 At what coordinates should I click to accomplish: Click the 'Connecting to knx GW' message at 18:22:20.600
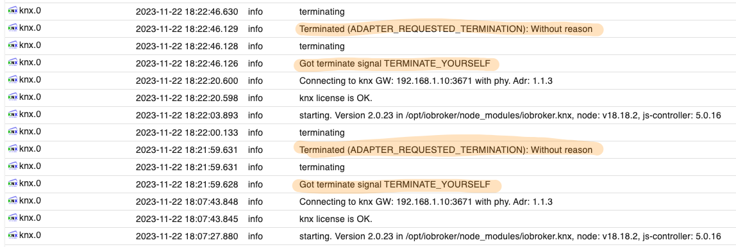(426, 81)
